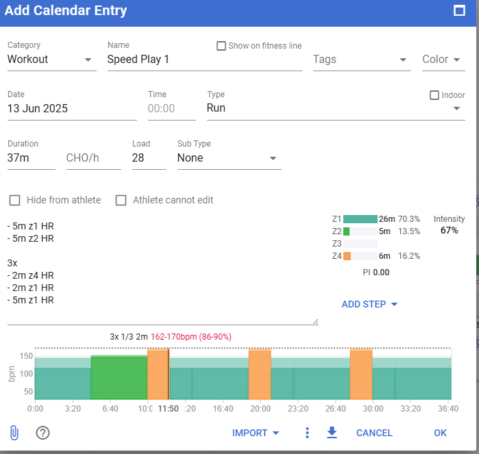This screenshot has width=479, height=454.
Task: Check Athlete cannot edit option
Action: pos(121,200)
